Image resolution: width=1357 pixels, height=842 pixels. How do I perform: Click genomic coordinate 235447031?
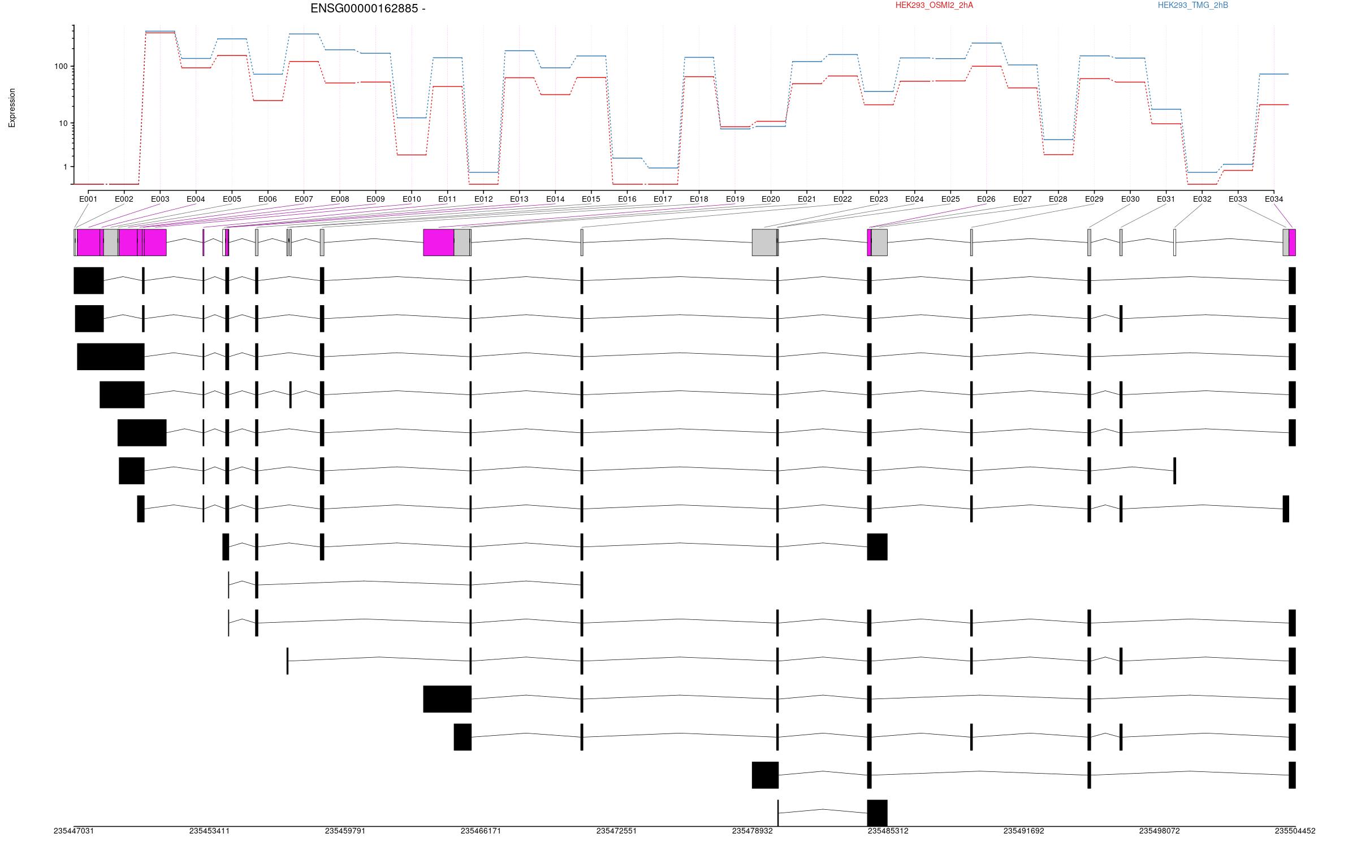tap(74, 831)
